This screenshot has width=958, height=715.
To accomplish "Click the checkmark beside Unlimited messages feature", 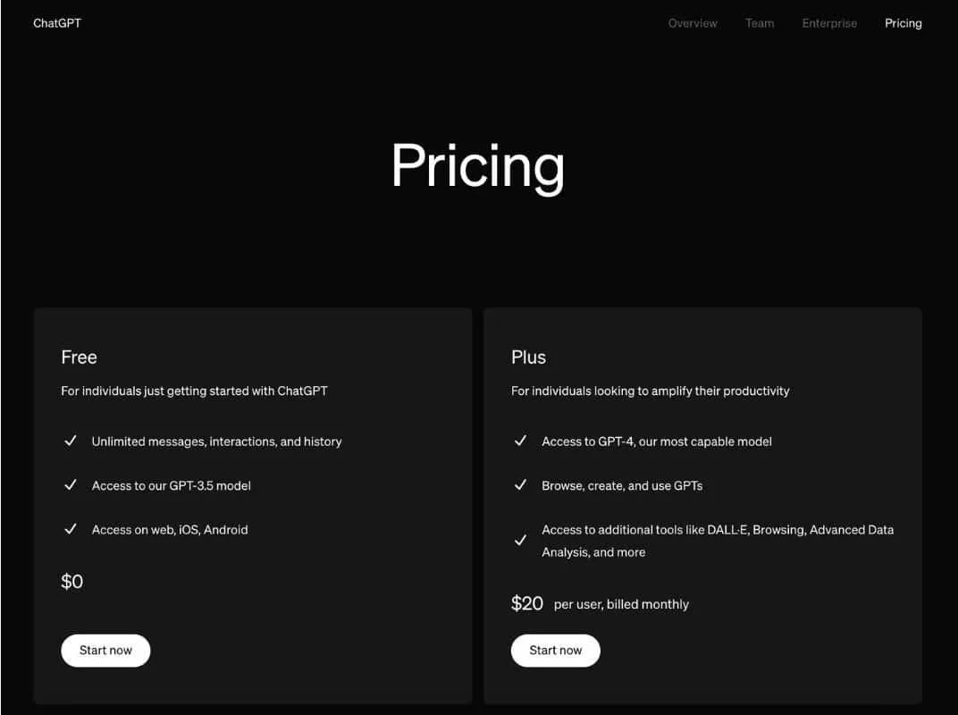I will (71, 441).
